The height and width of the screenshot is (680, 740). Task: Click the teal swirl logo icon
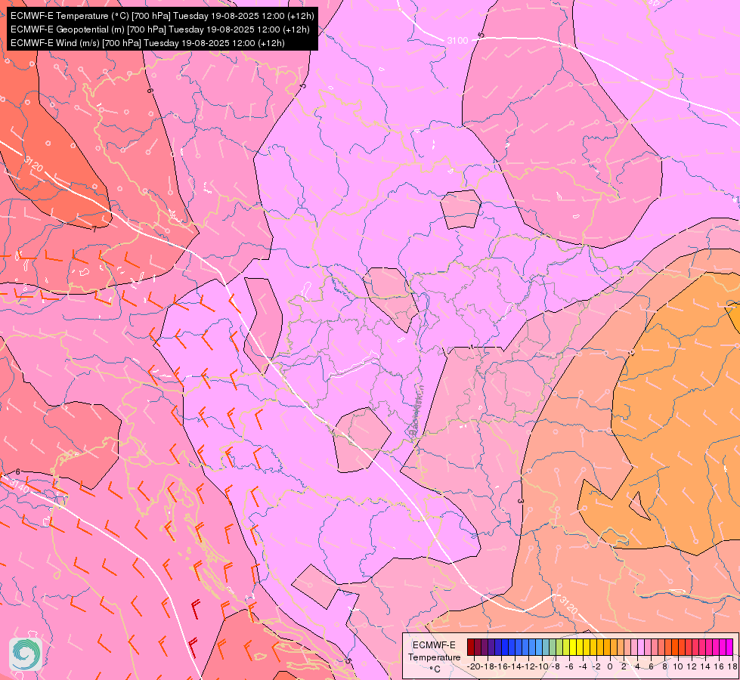(x=26, y=654)
